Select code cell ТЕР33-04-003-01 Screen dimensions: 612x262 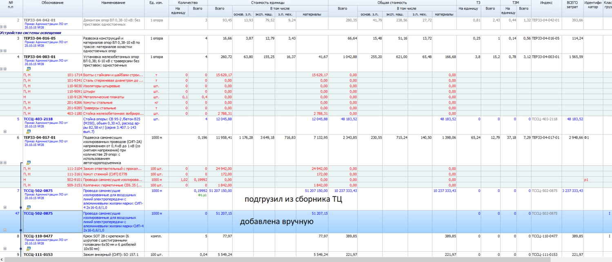(x=40, y=57)
